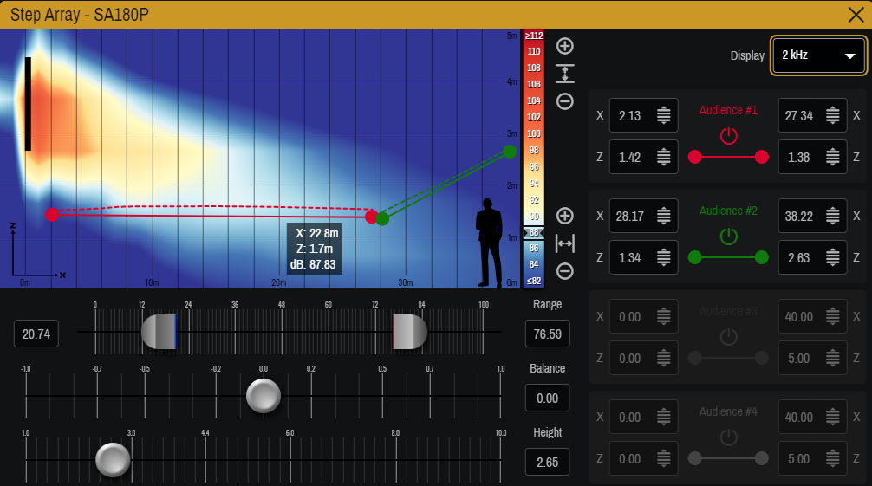Toggle Audience #1 power button
This screenshot has width=872, height=486.
(x=728, y=136)
